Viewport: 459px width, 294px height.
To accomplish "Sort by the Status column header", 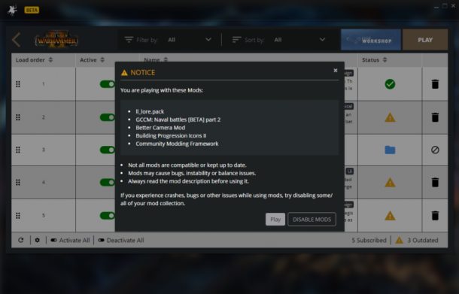I will [375, 60].
